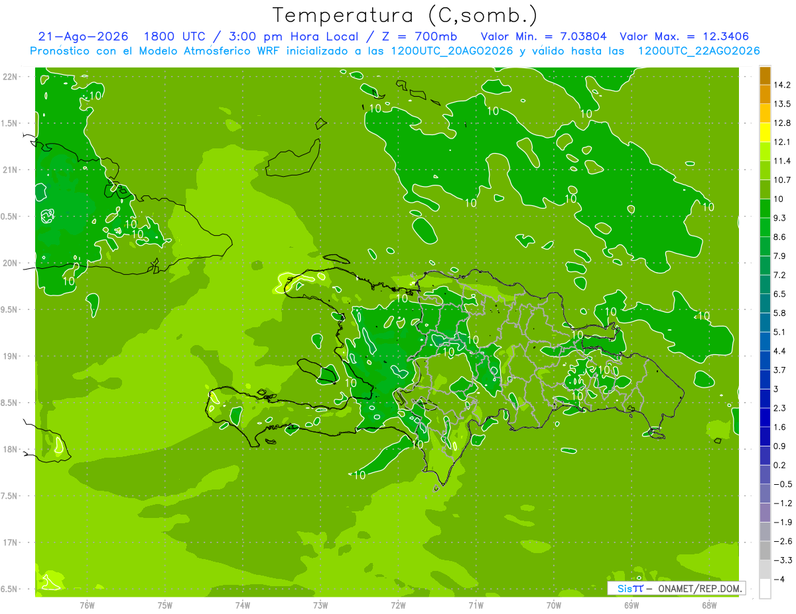Click the colorbar label "0.9"
The width and height of the screenshot is (796, 614).
780,446
